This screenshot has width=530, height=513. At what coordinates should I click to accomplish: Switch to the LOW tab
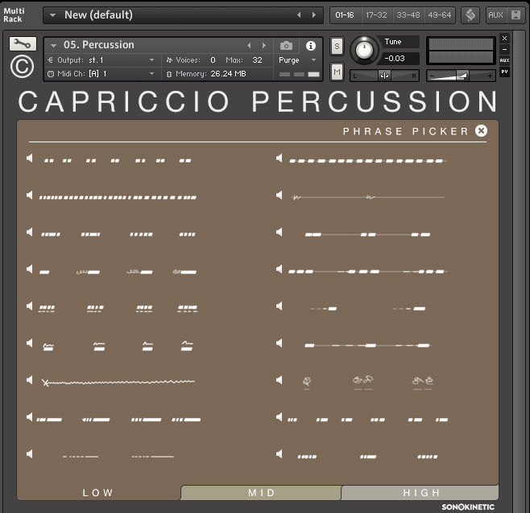point(98,493)
